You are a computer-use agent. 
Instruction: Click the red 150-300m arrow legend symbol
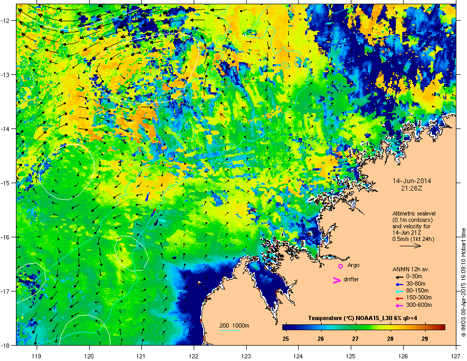(x=400, y=298)
